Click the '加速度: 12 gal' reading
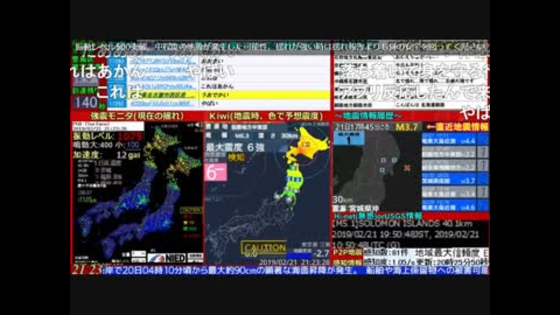The height and width of the screenshot is (315, 560). pyautogui.click(x=106, y=155)
